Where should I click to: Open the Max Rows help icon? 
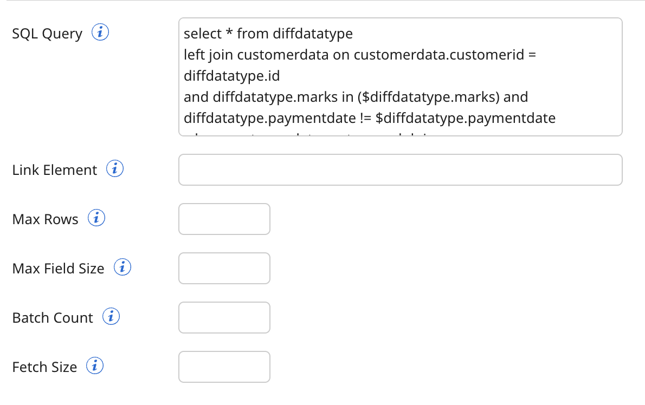pyautogui.click(x=97, y=218)
